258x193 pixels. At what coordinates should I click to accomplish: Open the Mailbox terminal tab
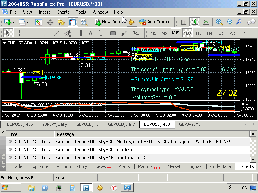pos(149,166)
